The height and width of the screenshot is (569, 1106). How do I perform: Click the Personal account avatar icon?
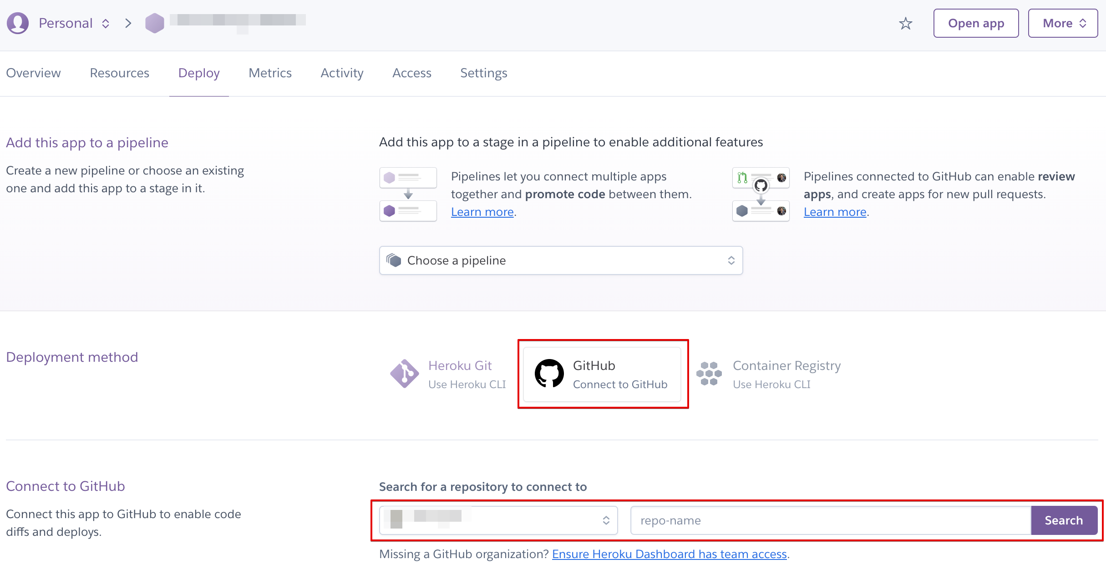point(18,23)
